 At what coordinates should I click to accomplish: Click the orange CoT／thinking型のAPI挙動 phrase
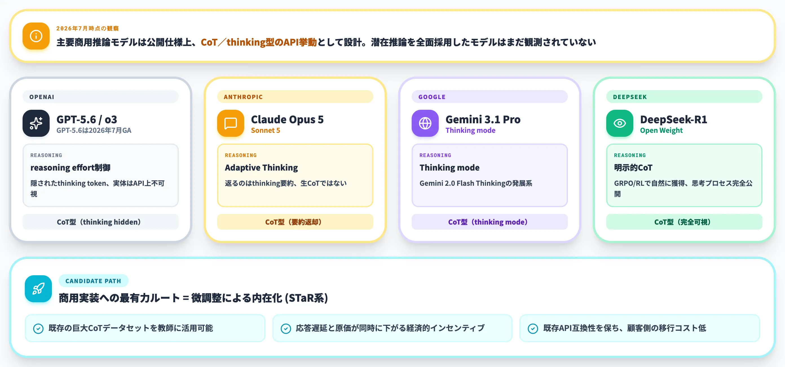coord(259,42)
